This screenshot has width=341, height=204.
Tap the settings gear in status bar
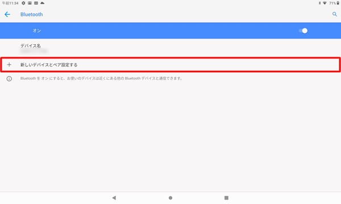click(x=23, y=3)
